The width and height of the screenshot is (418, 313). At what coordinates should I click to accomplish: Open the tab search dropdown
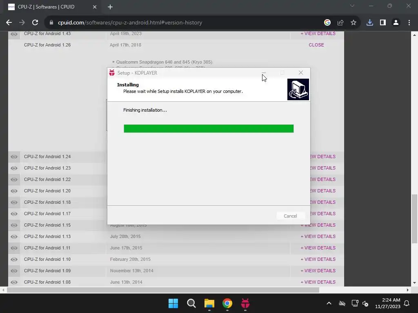(352, 6)
